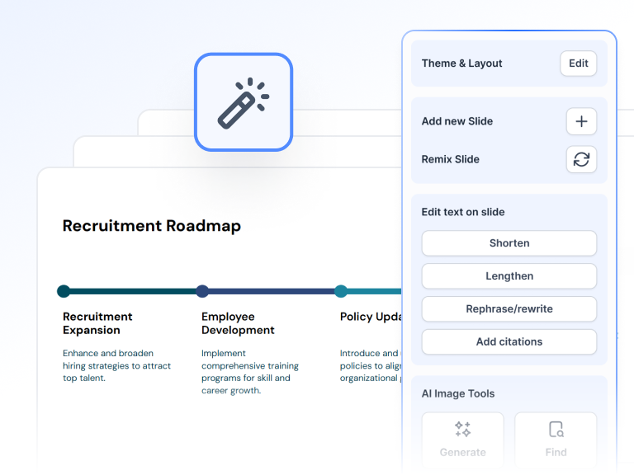This screenshot has height=475, width=634.
Task: Select the Recruitment Expansion heading text
Action: pos(97,323)
